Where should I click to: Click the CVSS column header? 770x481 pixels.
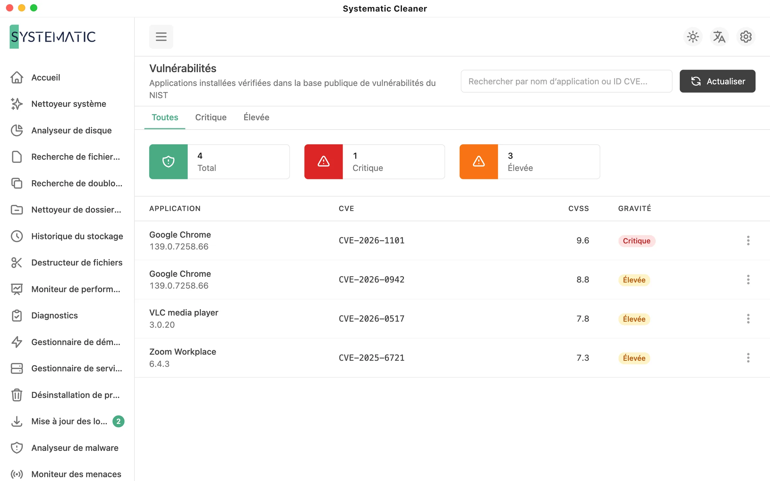(x=578, y=208)
